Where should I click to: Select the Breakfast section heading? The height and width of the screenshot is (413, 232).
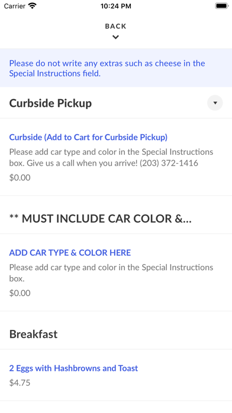33,334
